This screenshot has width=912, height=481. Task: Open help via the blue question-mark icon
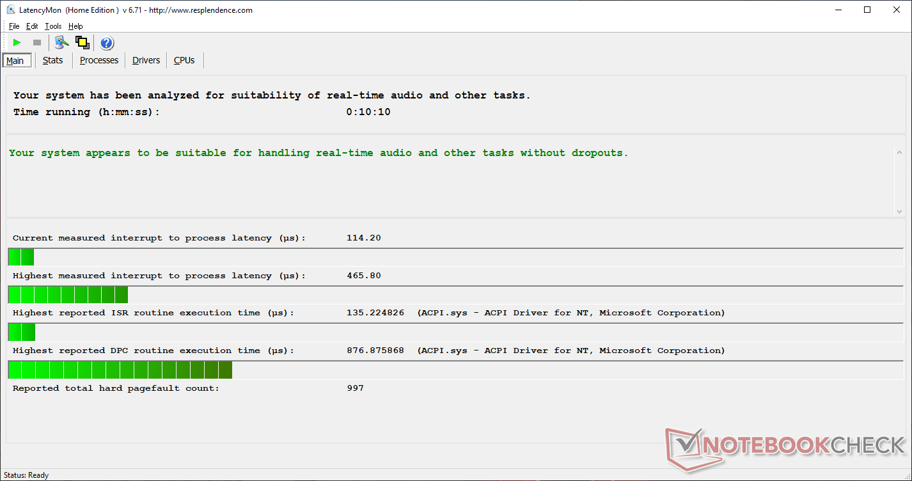tap(107, 43)
